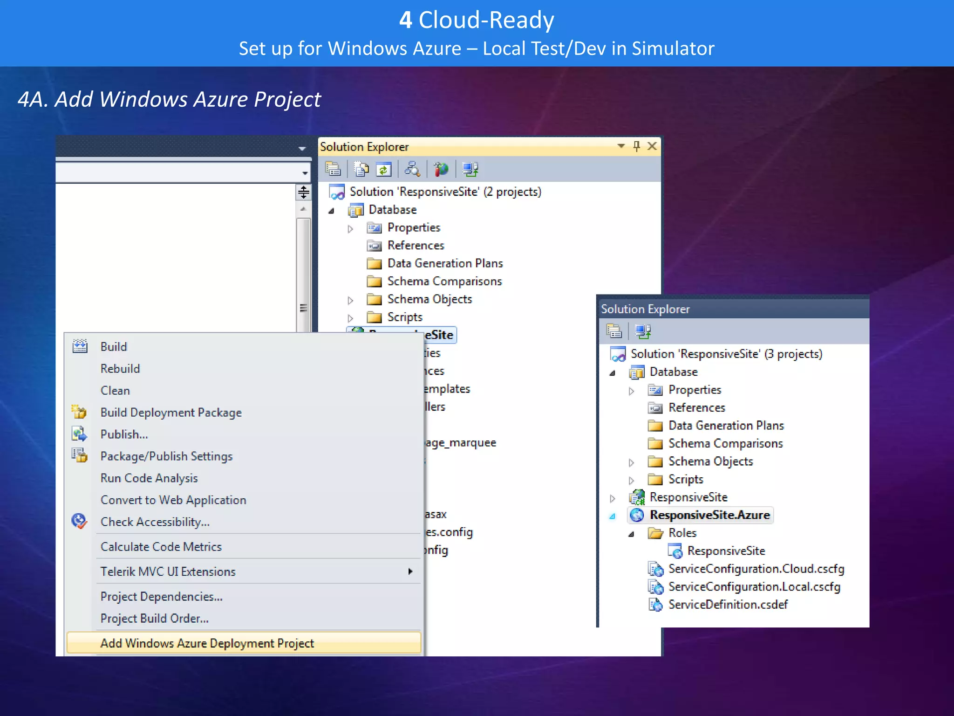The width and height of the screenshot is (954, 716).
Task: Click Show All Files icon in Solution Explorer toolbar
Action: (361, 169)
